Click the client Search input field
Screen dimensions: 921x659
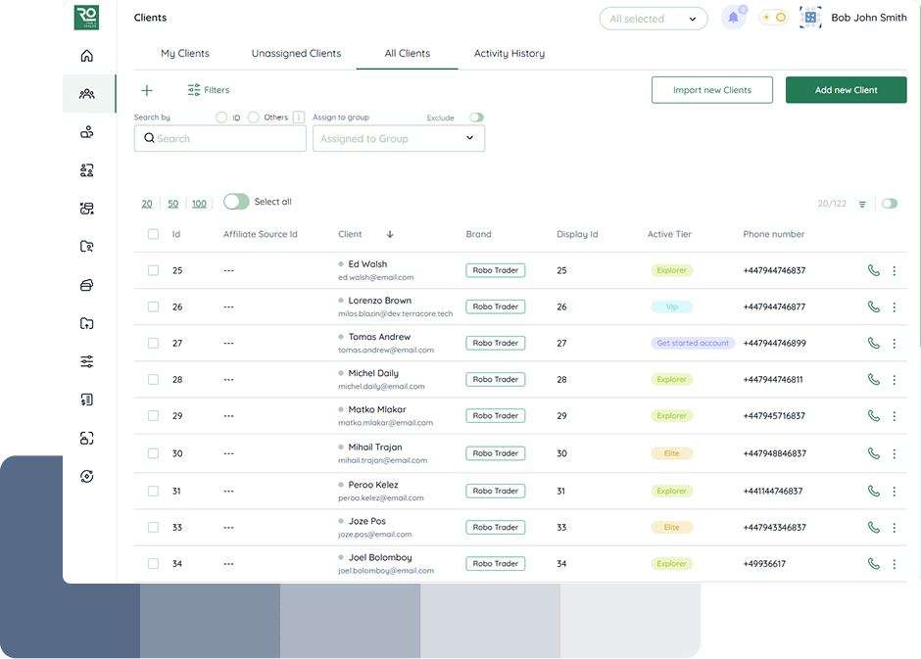point(220,139)
